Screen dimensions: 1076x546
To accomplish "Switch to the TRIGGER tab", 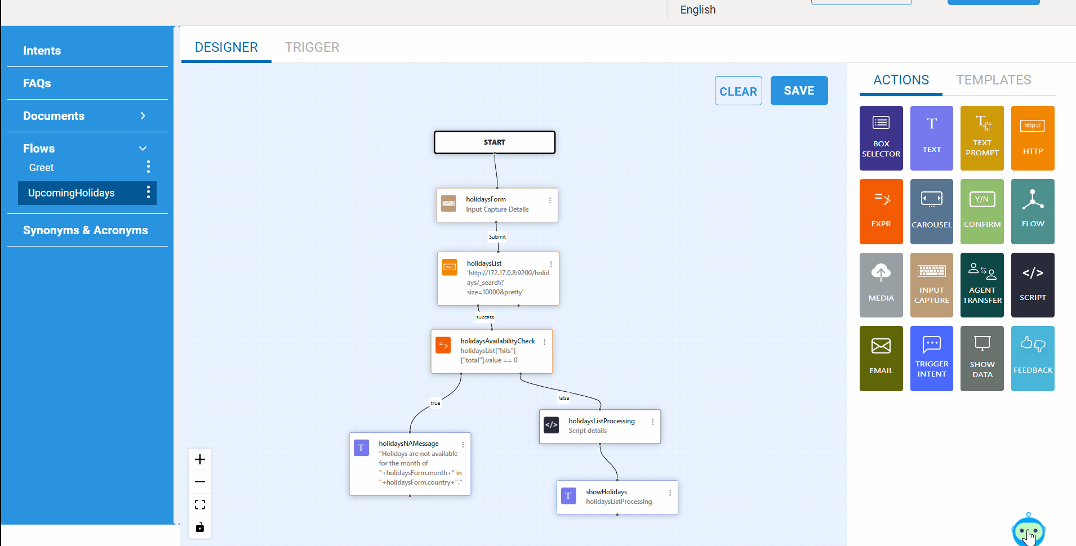I will pos(312,47).
